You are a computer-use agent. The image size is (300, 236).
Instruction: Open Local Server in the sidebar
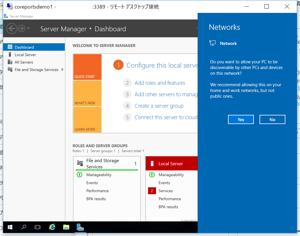(x=25, y=55)
